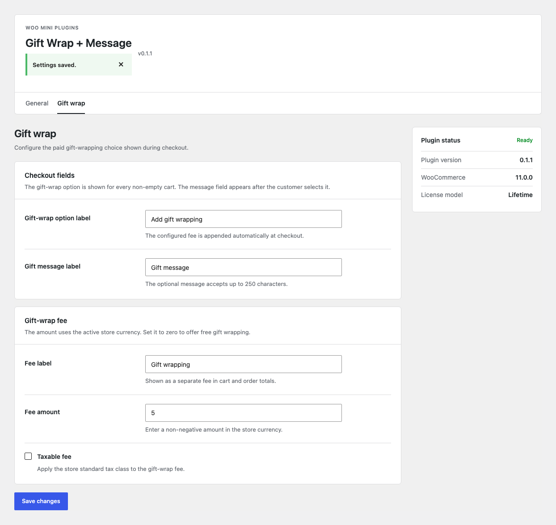556x525 pixels.
Task: Click the Gift wrap page heading
Action: click(x=35, y=134)
